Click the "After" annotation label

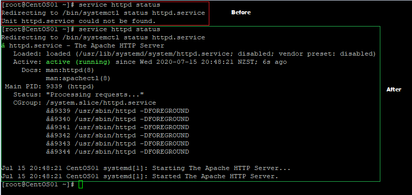tap(394, 89)
